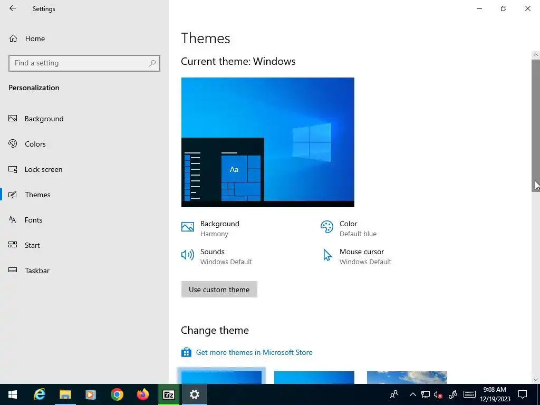This screenshot has width=540, height=405.
Task: Close the Settings window
Action: click(527, 8)
